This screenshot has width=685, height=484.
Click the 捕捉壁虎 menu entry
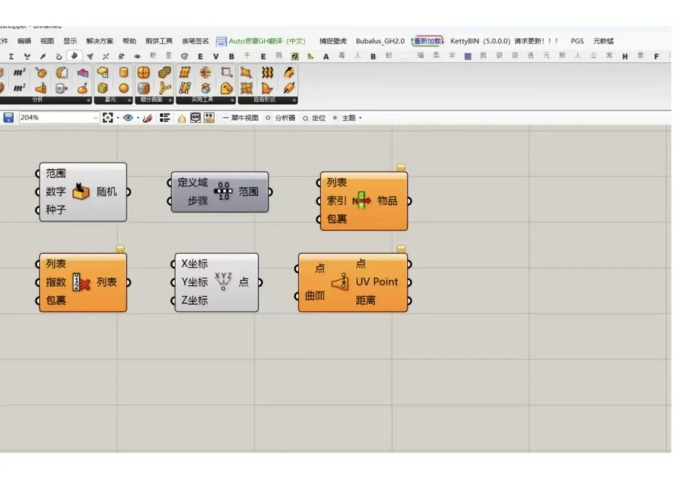tap(333, 41)
